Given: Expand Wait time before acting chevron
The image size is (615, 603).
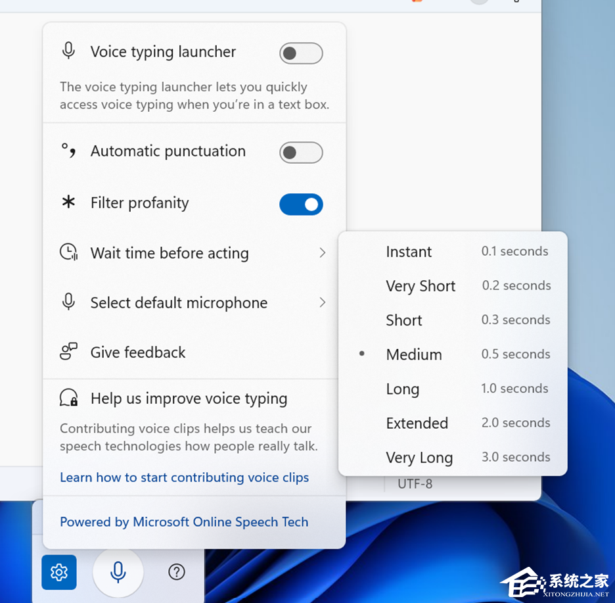Looking at the screenshot, I should (323, 253).
